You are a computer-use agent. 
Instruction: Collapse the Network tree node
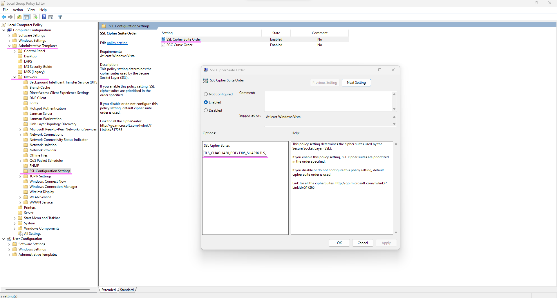coord(14,77)
